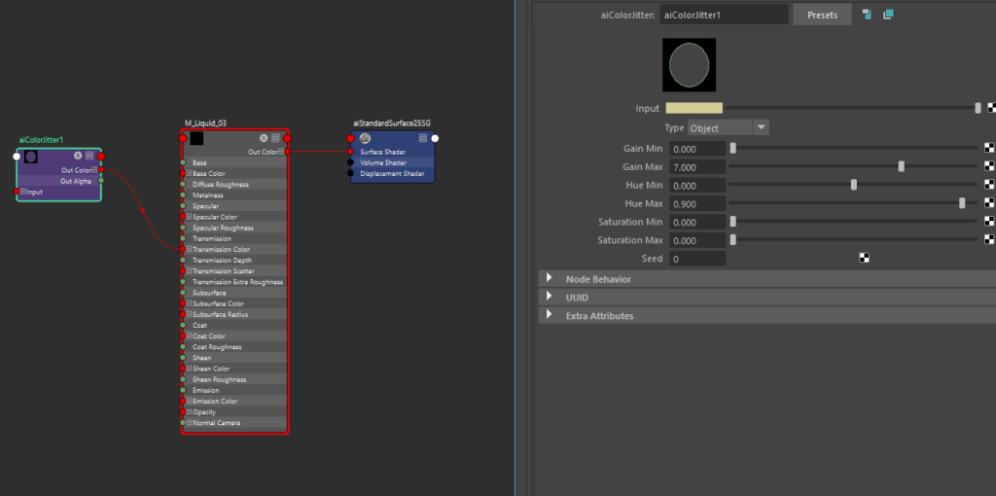Click the view mode icon on aiColorJitter1 node
This screenshot has width=996, height=496.
coord(89,156)
